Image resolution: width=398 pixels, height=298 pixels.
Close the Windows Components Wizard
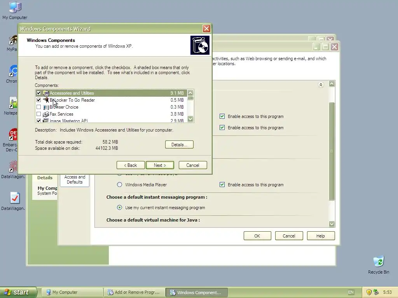point(206,28)
